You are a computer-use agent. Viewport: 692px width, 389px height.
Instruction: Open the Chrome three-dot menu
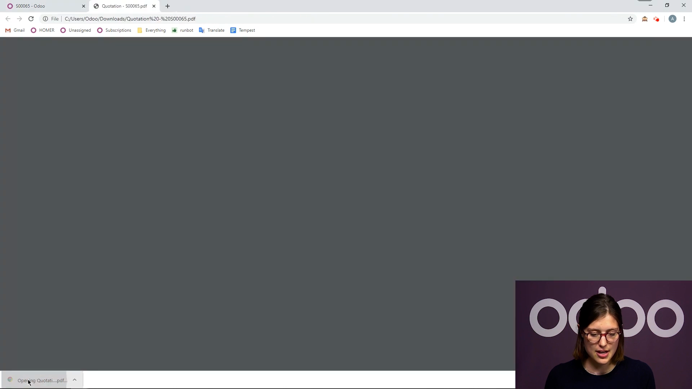(684, 19)
